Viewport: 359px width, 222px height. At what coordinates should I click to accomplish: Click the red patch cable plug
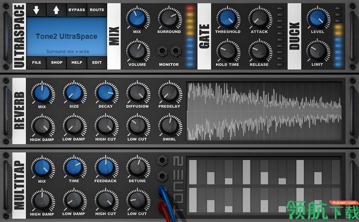click(162, 207)
